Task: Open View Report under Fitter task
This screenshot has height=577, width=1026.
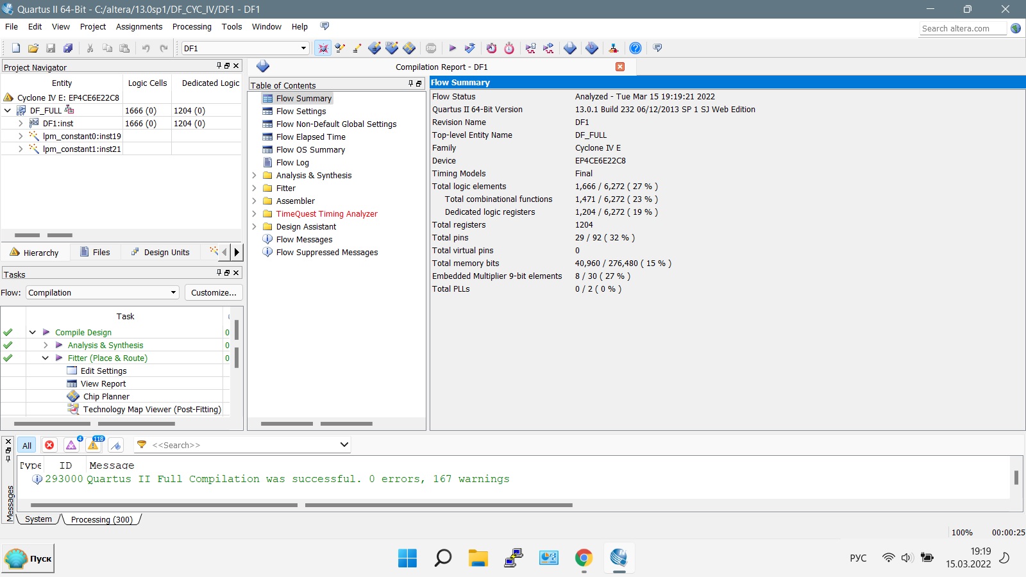Action: [x=103, y=383]
